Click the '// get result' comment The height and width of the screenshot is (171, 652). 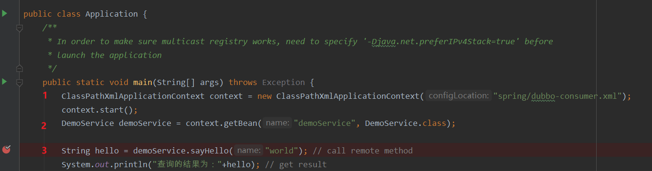pos(295,164)
